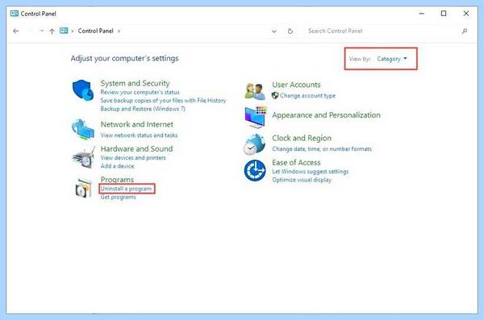Click the shield icon beside Change account type
484x320 pixels.
275,96
